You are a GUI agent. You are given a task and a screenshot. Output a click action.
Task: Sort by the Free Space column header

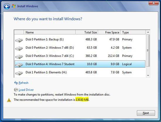[x=109, y=32]
